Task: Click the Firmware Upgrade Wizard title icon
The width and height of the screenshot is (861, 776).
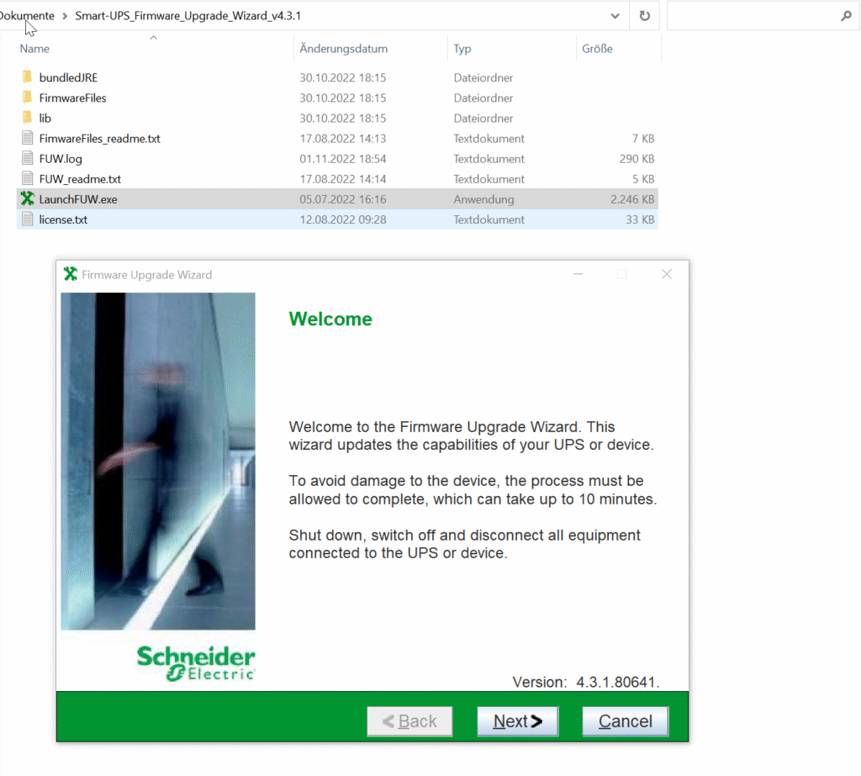Action: coord(71,274)
